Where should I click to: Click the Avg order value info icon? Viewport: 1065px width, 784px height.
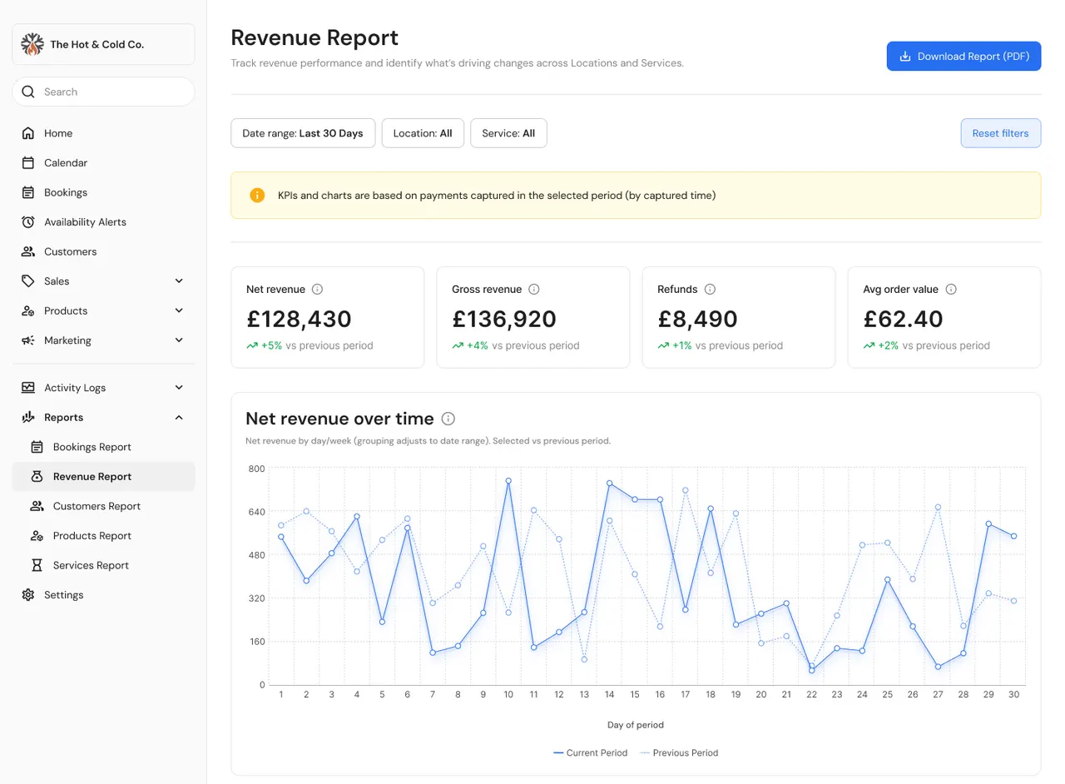pyautogui.click(x=951, y=290)
